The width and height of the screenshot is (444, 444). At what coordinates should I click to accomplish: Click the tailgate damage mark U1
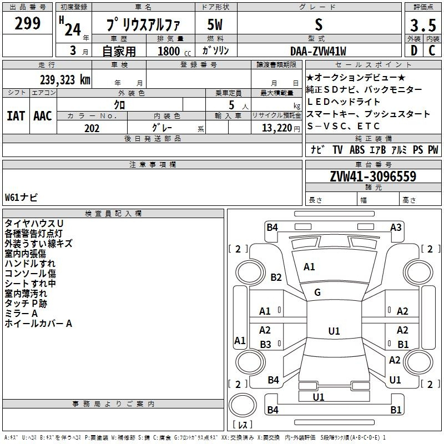[319, 397]
